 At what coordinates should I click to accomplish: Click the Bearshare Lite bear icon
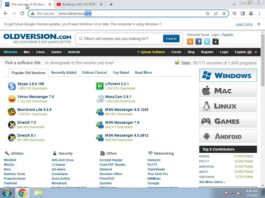[12, 112]
